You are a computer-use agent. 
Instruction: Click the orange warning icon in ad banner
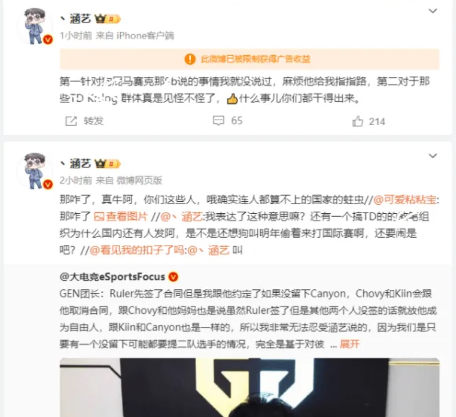(x=190, y=59)
